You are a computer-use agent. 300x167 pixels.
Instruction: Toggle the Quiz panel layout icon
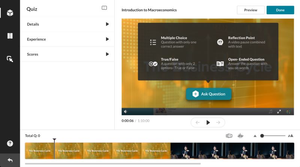(x=104, y=8)
